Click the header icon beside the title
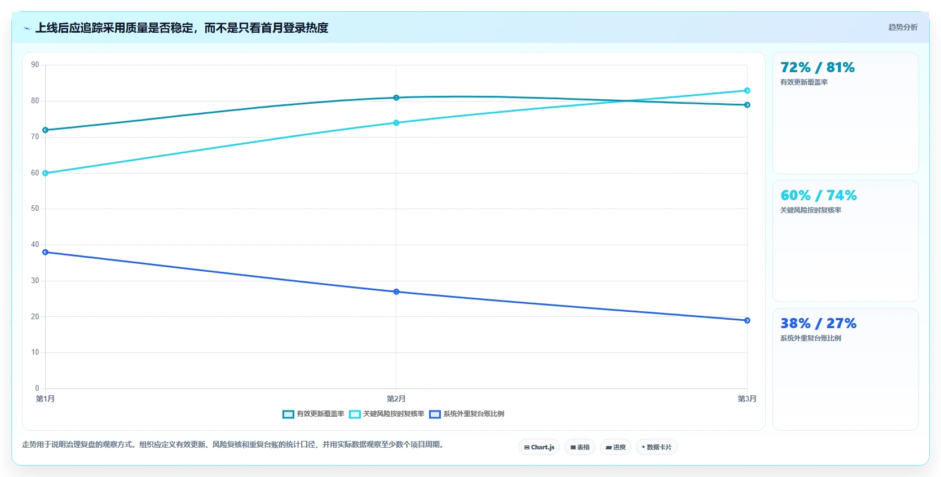This screenshot has width=941, height=477. click(x=26, y=28)
